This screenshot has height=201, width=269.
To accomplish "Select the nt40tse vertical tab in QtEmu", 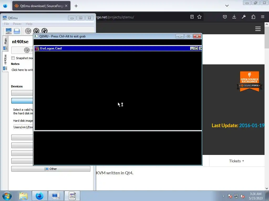I will click(5, 62).
